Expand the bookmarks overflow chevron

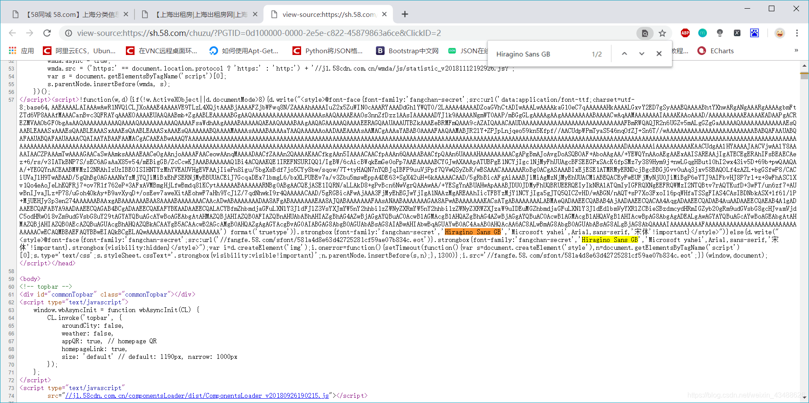click(x=796, y=50)
